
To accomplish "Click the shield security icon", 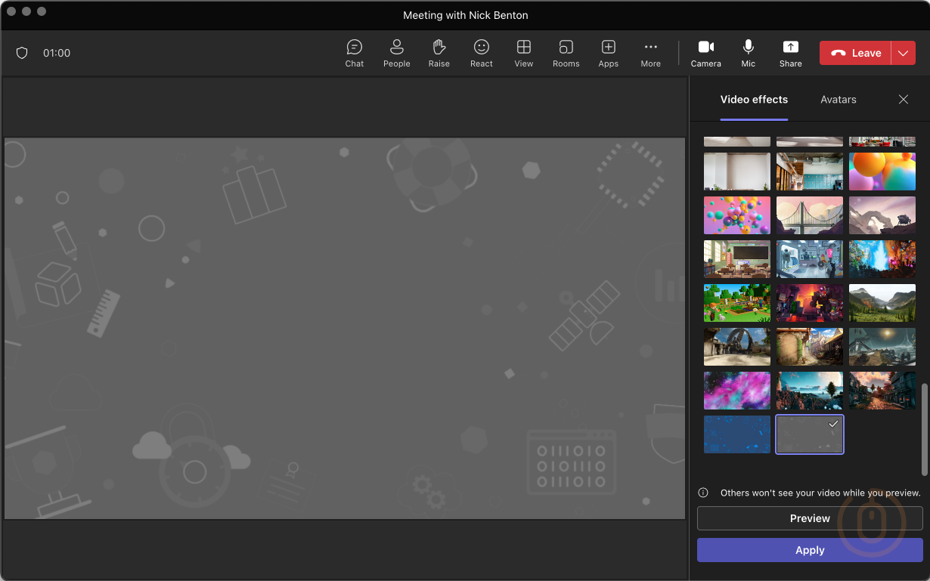I will pyautogui.click(x=22, y=53).
